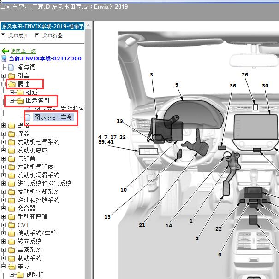Expand the nested 概述 subfolder

pyautogui.click(x=12, y=92)
